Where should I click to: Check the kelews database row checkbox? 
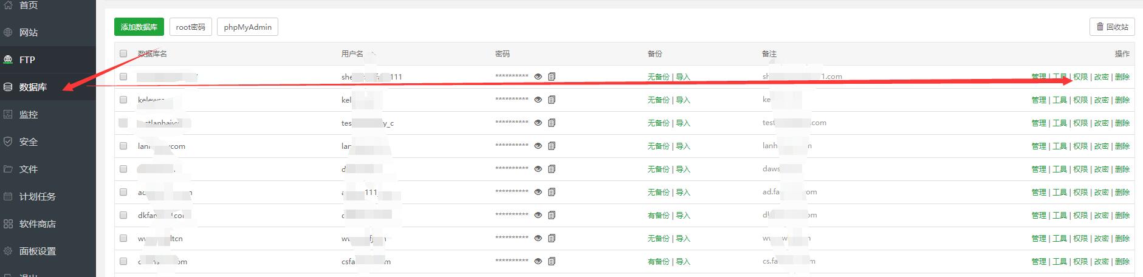click(x=123, y=100)
